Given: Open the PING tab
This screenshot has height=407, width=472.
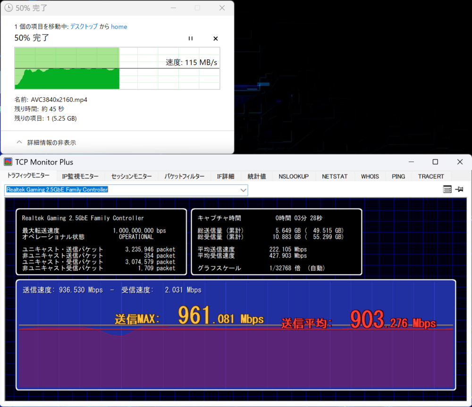Looking at the screenshot, I should click(x=398, y=176).
